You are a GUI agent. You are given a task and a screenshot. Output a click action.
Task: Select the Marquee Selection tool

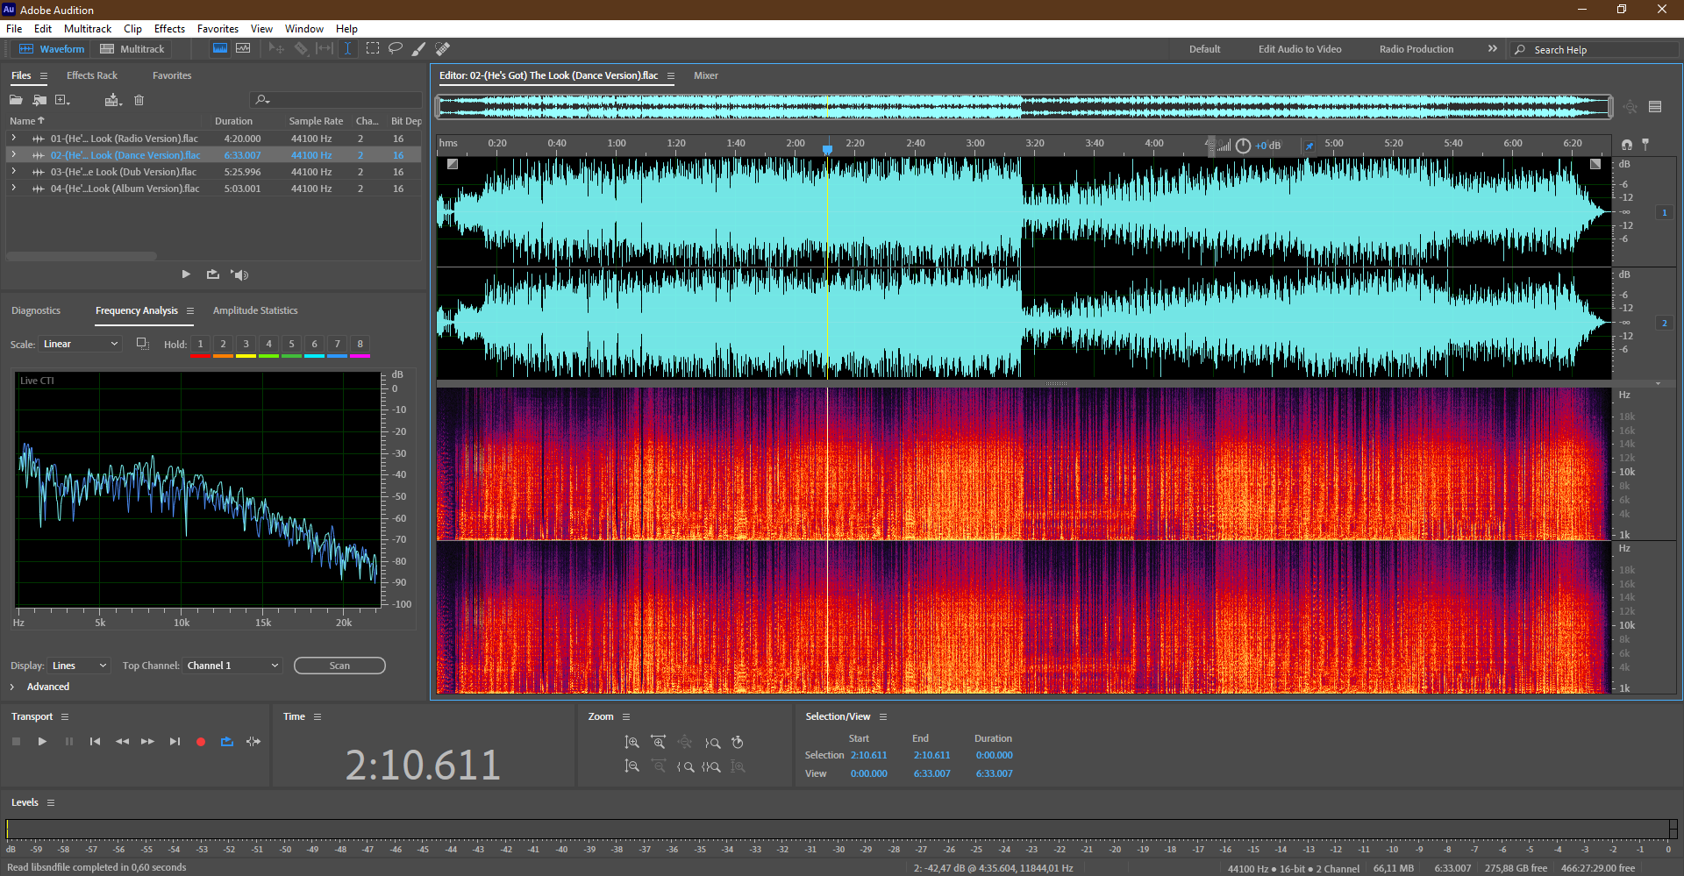tap(373, 49)
